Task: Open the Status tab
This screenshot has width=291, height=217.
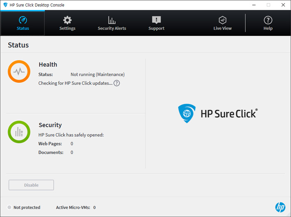Action: tap(22, 23)
